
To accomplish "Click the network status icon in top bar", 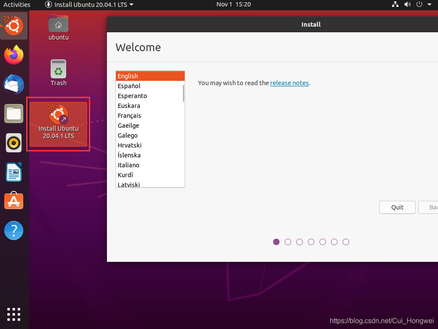I will (395, 4).
